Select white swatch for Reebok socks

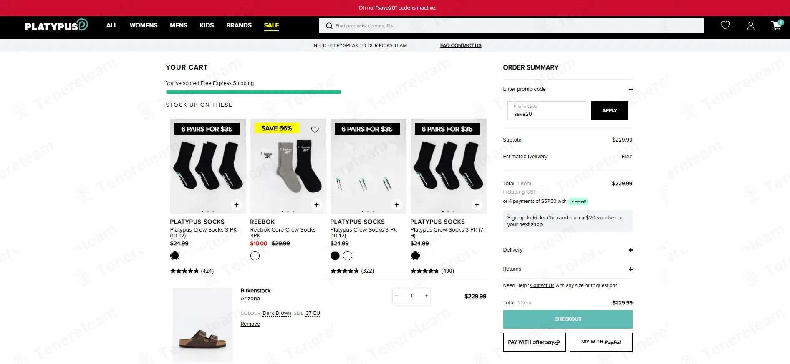(x=255, y=256)
